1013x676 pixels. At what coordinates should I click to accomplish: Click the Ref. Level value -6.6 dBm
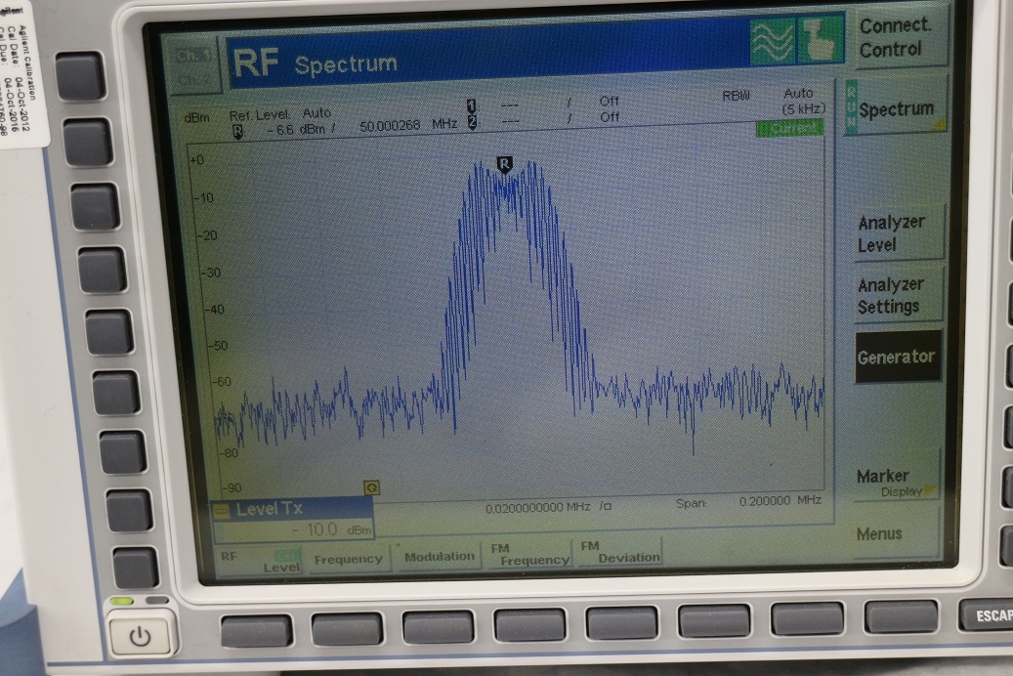point(297,129)
